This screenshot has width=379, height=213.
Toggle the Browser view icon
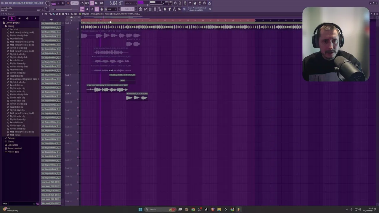(160, 9)
